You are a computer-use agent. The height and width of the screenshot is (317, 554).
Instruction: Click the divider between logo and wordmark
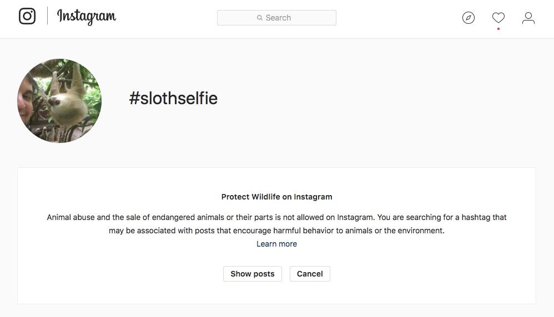47,16
